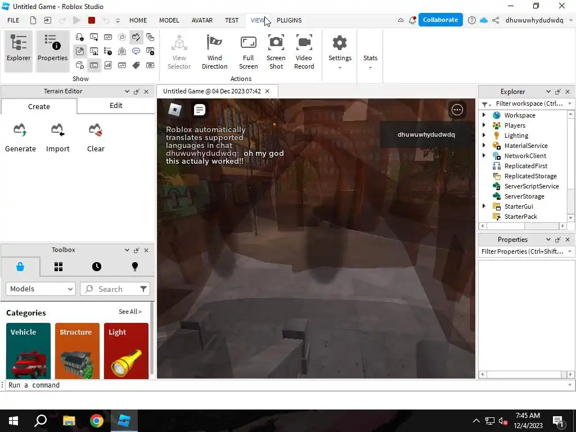Viewport: 576px width, 432px height.
Task: Open the Output window icon with arrow
Action: (94, 37)
